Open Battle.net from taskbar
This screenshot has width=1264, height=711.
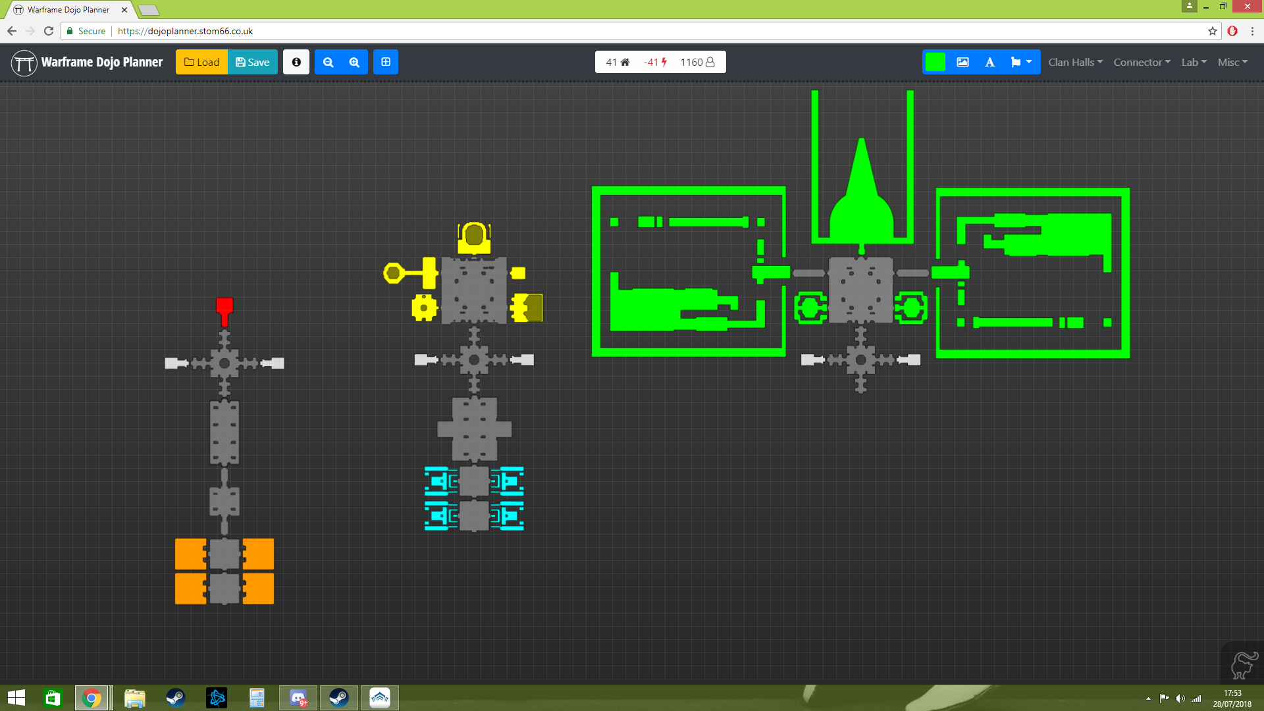click(217, 698)
